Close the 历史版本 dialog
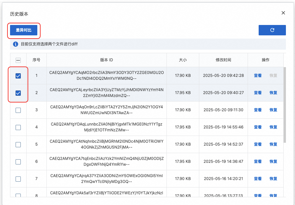295x205 pixels. [x=283, y=13]
